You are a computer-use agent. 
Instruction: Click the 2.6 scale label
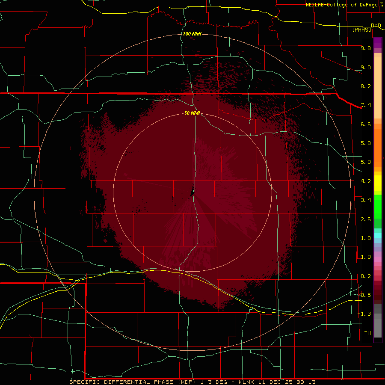(x=366, y=219)
